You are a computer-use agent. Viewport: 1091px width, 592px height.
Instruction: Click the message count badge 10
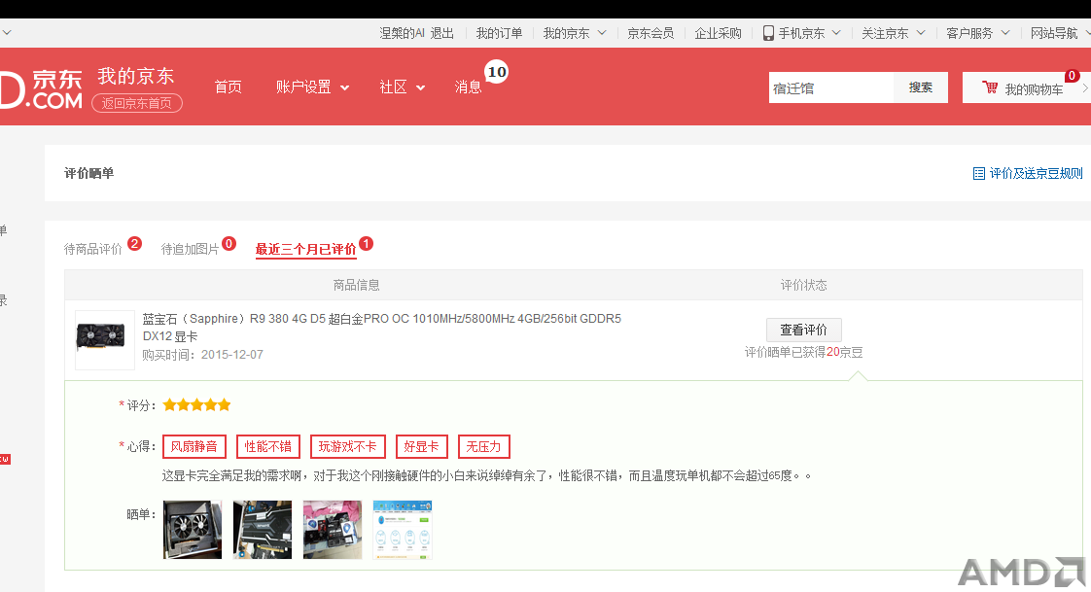tap(496, 72)
